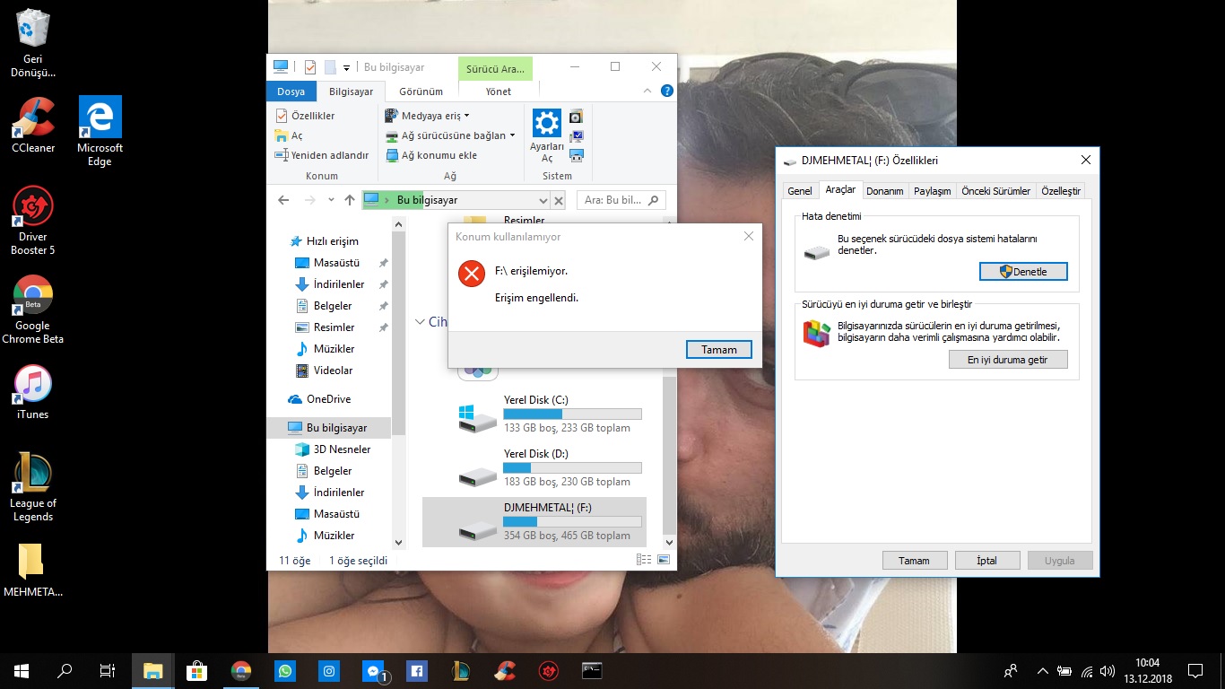Open the Yönet ribbon tab
1225x689 pixels.
tap(499, 92)
